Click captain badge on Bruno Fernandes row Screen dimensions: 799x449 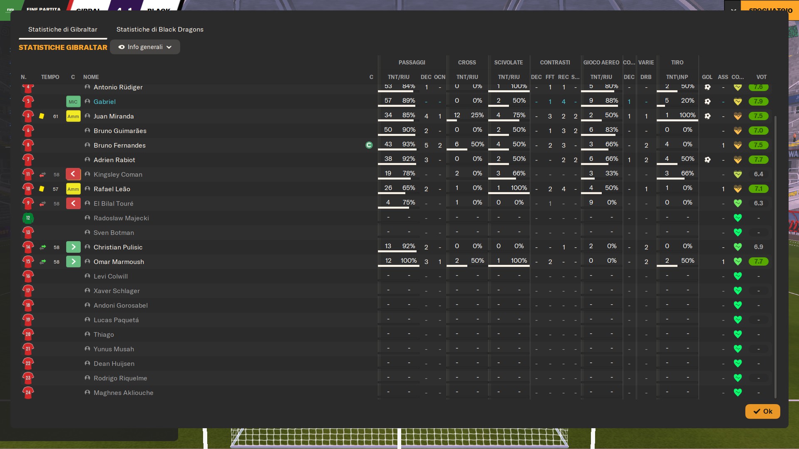369,145
